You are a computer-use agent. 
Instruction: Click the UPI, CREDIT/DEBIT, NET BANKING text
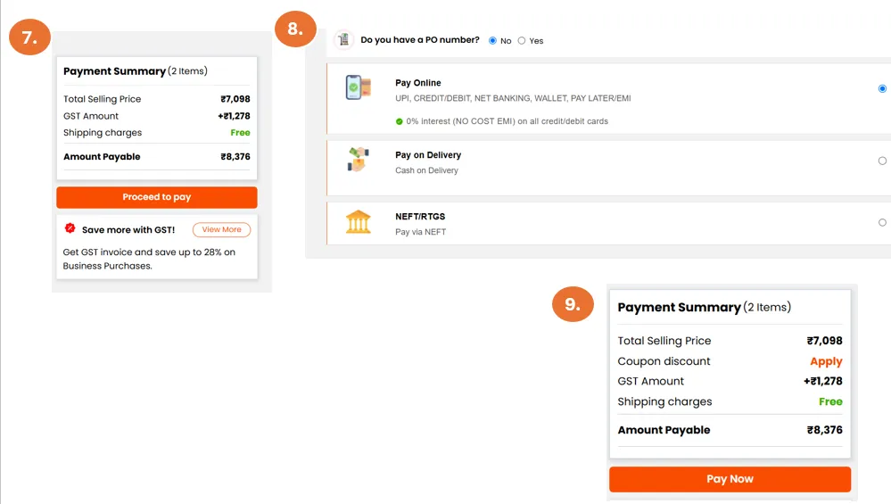pyautogui.click(x=513, y=98)
